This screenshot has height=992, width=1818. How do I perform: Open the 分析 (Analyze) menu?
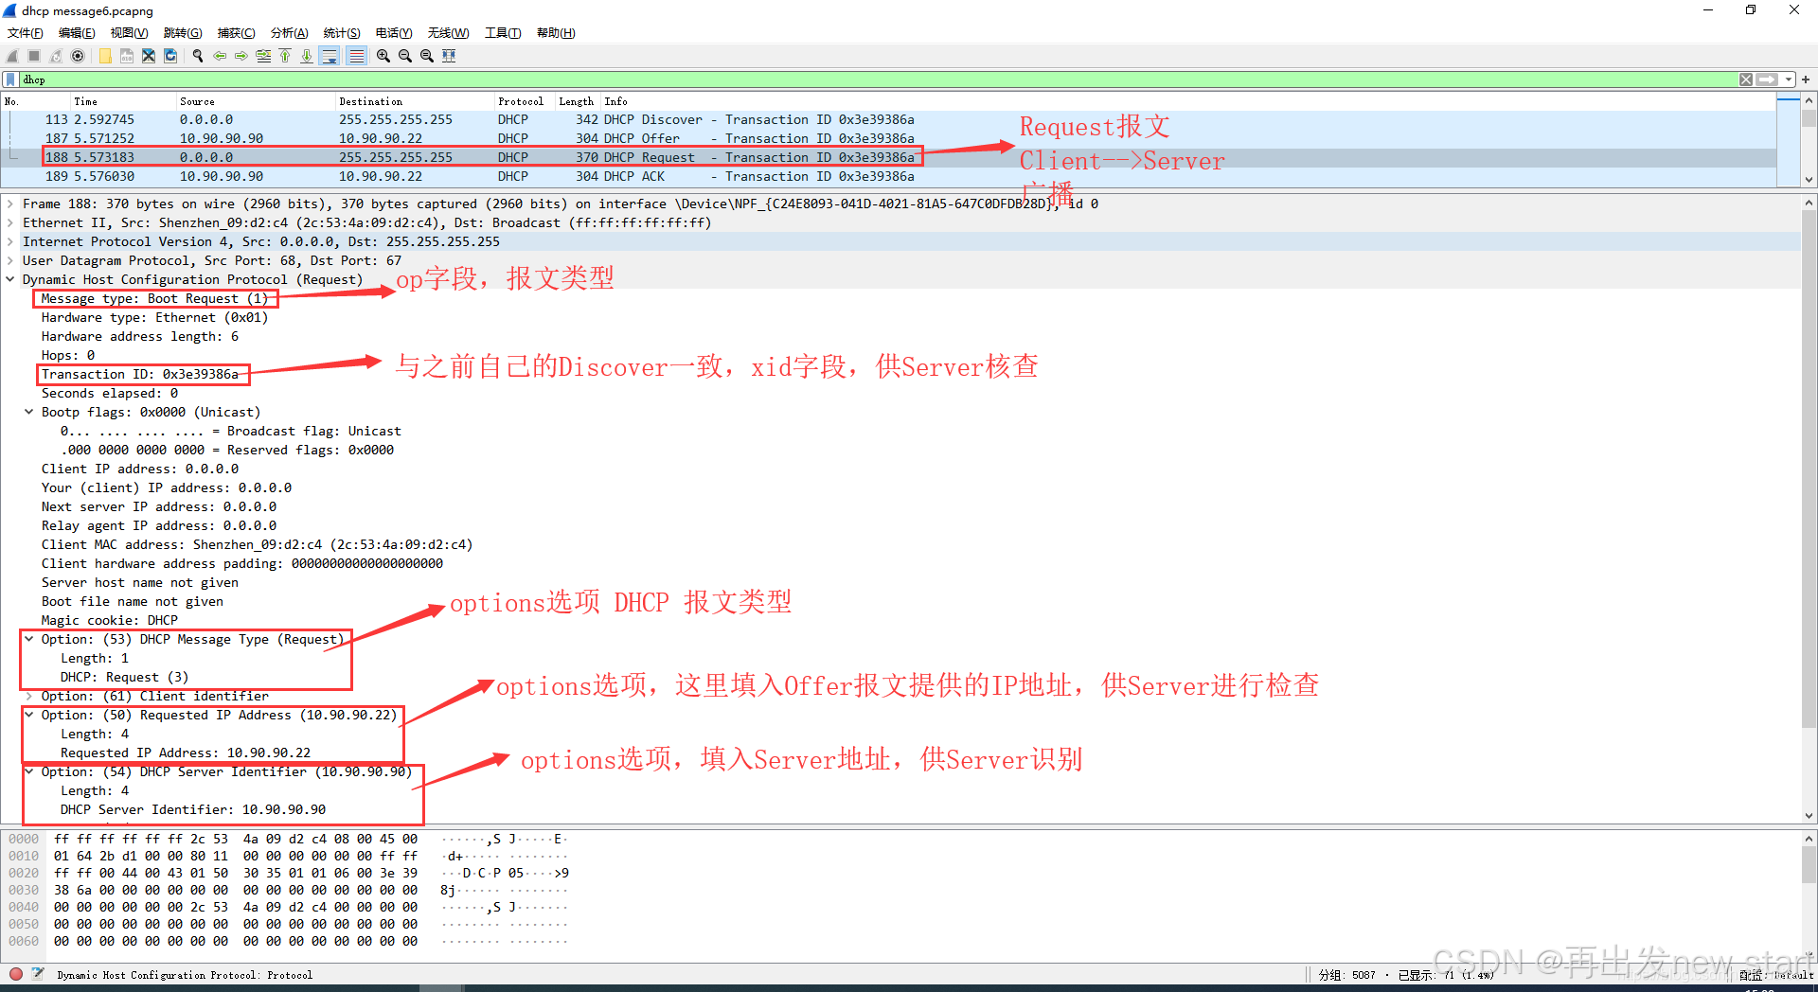(x=290, y=33)
